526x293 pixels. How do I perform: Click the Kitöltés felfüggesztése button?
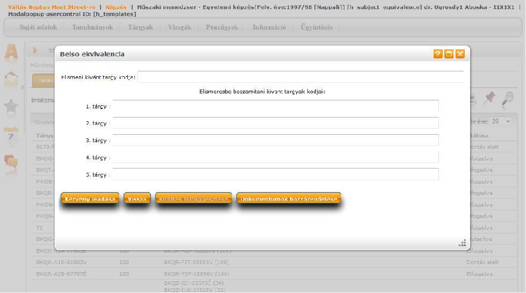(x=193, y=199)
